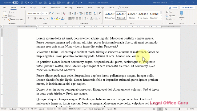This screenshot has width=197, height=111.
Task: Open the Select dropdown in Editing group
Action: coord(170,19)
